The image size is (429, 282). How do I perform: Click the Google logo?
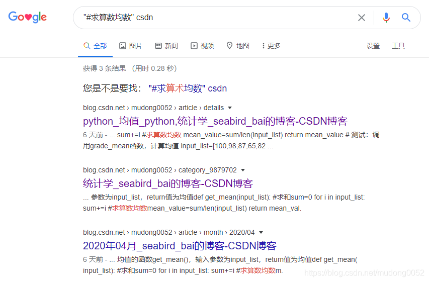click(x=27, y=17)
